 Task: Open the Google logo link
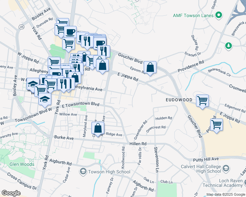coord(11,193)
